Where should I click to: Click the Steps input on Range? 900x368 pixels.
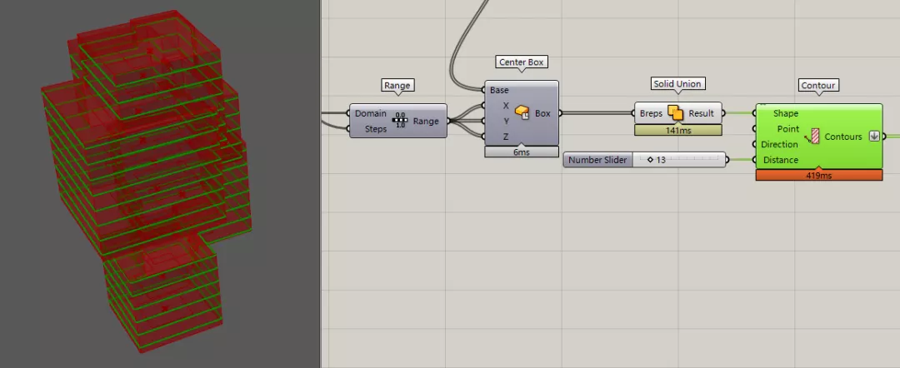375,129
